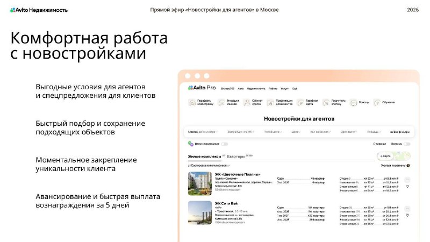Screen dimensions: 430x242
Task: Open the Тарифная карта ruble icon
Action: coord(300,103)
